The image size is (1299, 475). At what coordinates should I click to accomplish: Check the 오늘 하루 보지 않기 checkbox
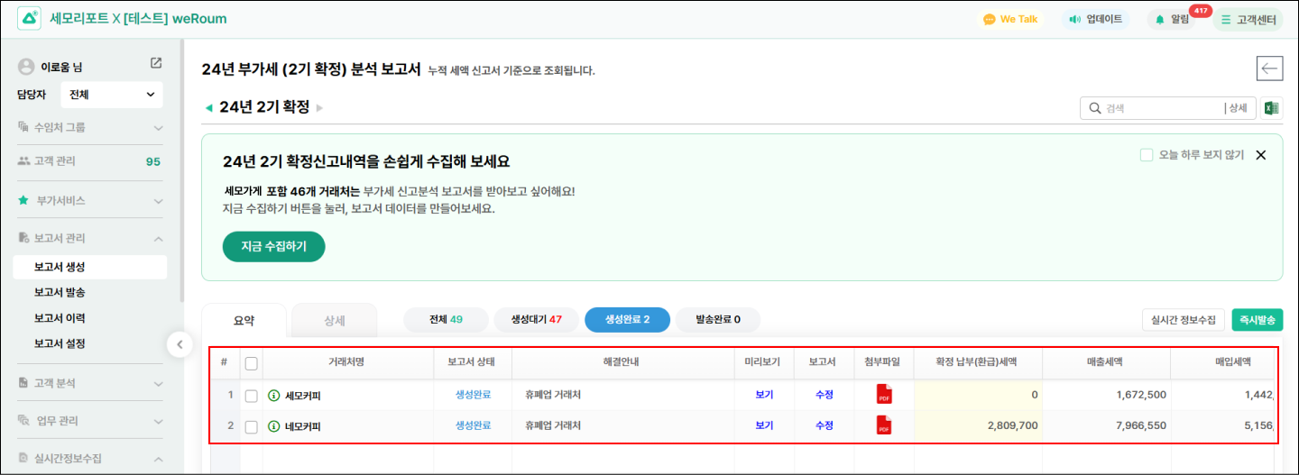[1147, 155]
